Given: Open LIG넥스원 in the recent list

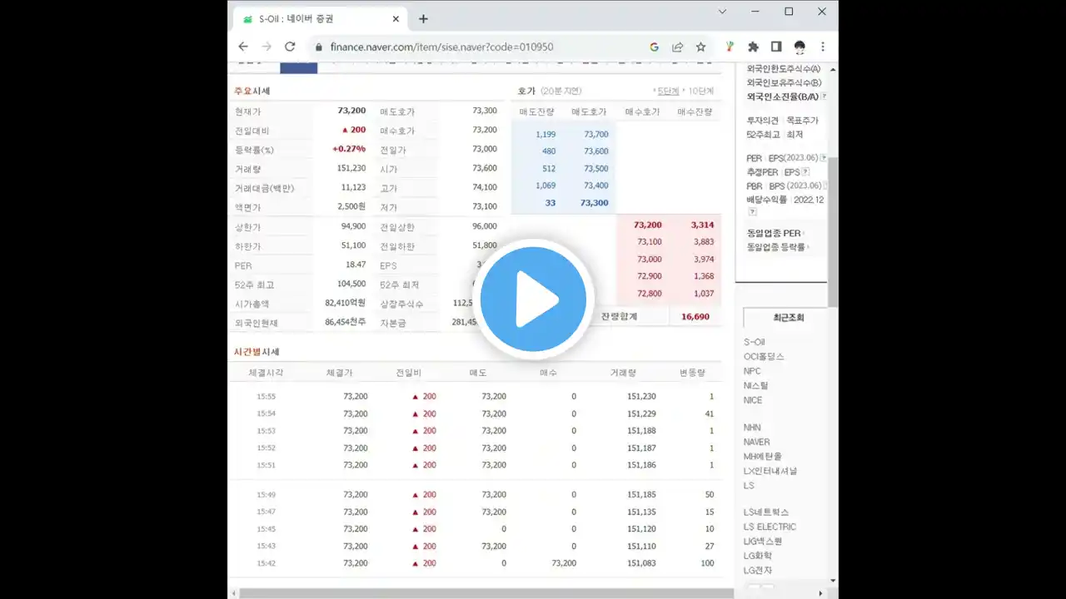Looking at the screenshot, I should [763, 542].
